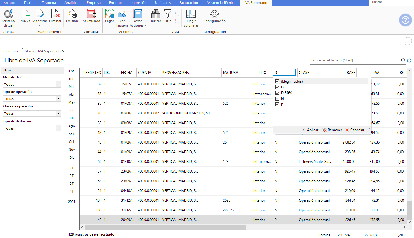This screenshot has height=238, width=414.
Task: Filter by quarter 4T
Action: click(72, 191)
